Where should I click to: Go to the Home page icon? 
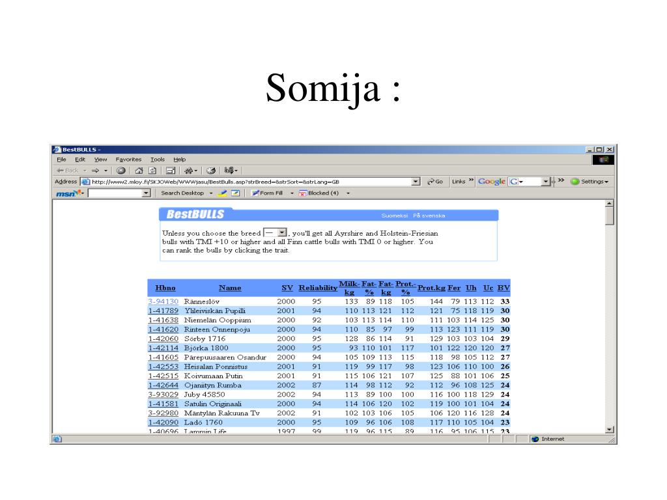tap(139, 171)
